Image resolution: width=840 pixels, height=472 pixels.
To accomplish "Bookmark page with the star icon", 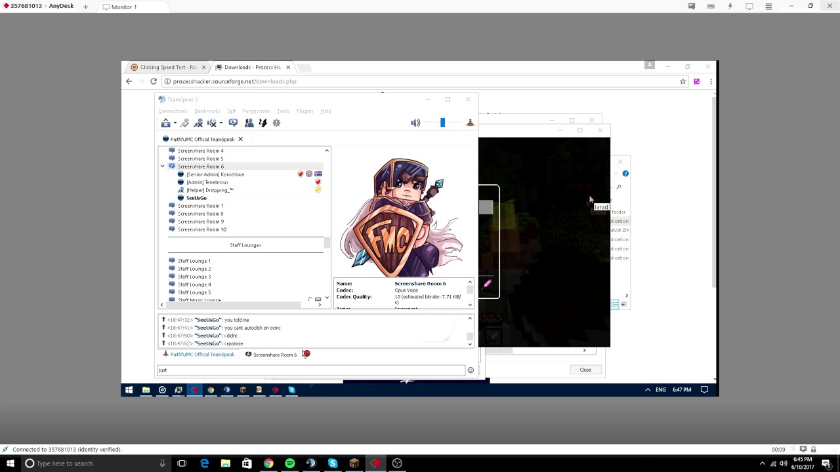I will coord(683,81).
